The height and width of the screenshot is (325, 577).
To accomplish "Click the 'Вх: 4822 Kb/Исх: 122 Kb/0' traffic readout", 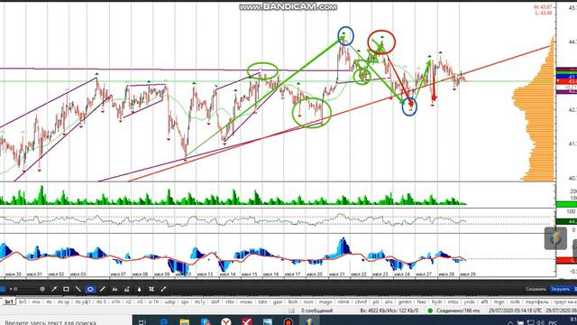I will pyautogui.click(x=389, y=311).
